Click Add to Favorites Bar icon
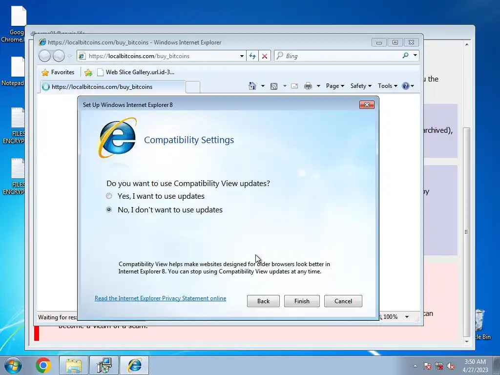Image resolution: width=500 pixels, height=375 pixels. pos(88,73)
